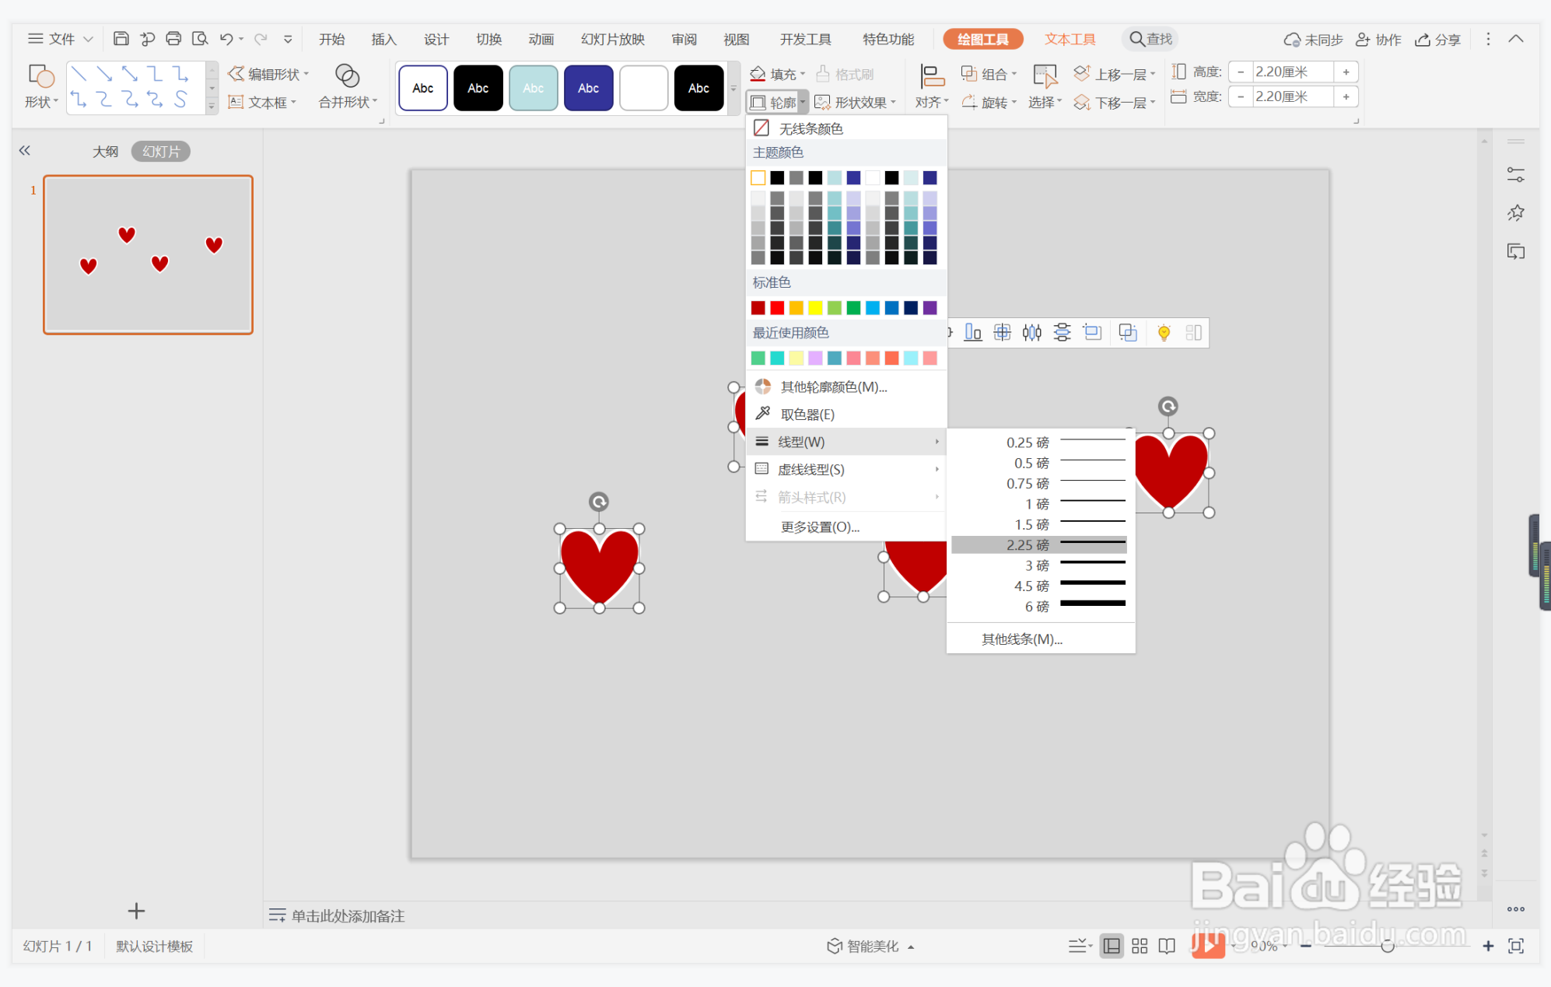Open the 审阅 review tab

click(x=684, y=39)
